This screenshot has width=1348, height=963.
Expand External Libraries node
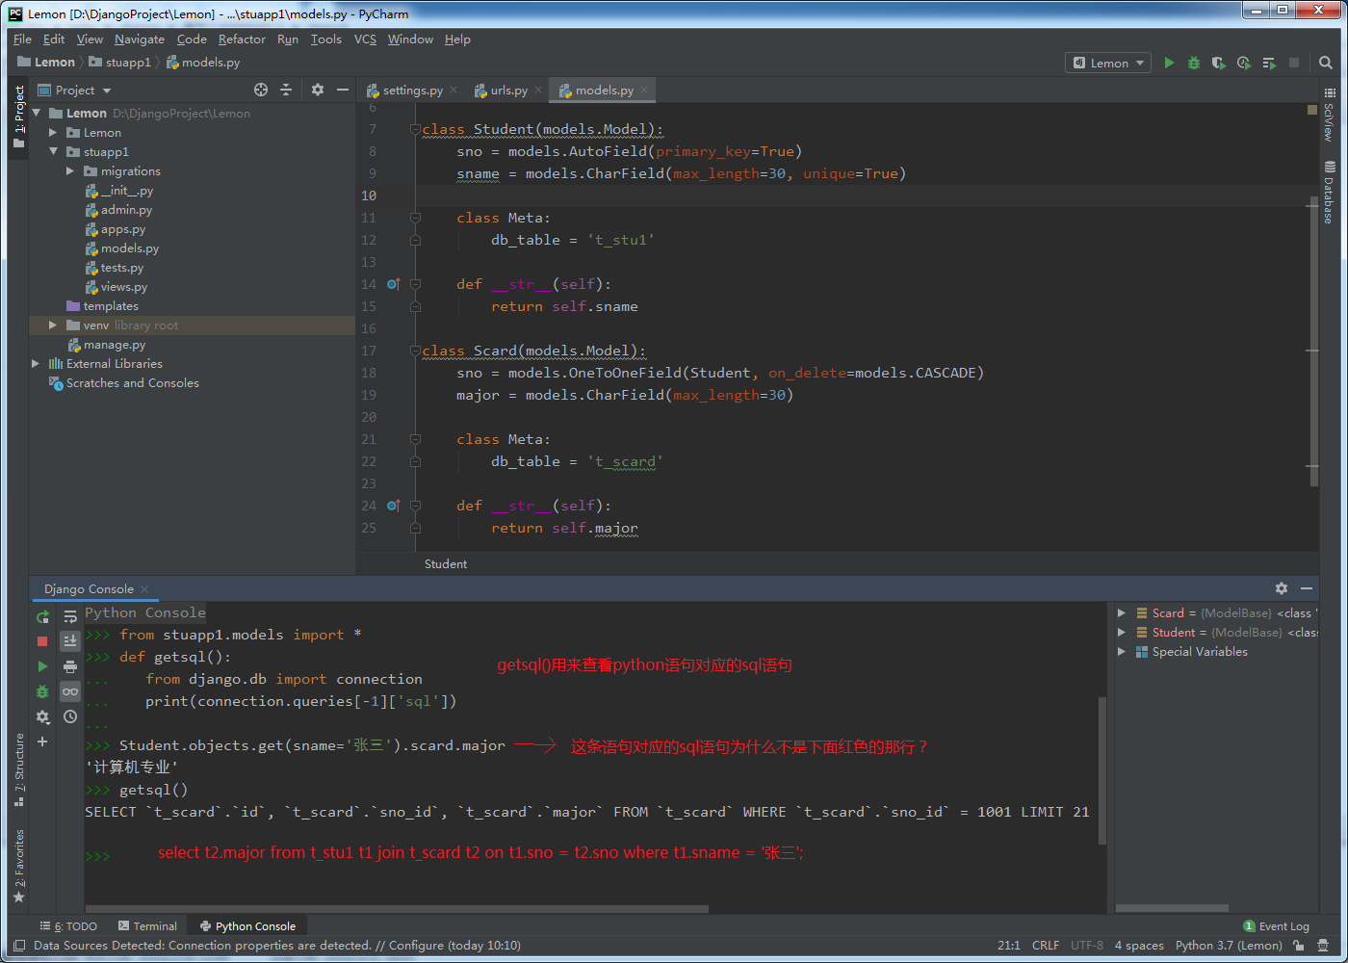click(36, 364)
